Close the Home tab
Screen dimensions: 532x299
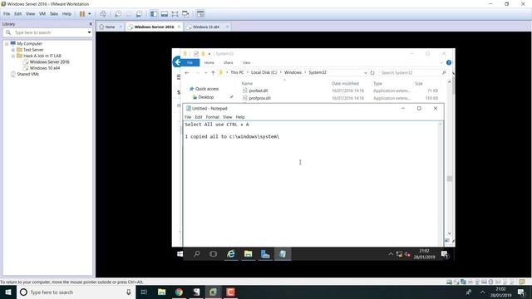(121, 27)
